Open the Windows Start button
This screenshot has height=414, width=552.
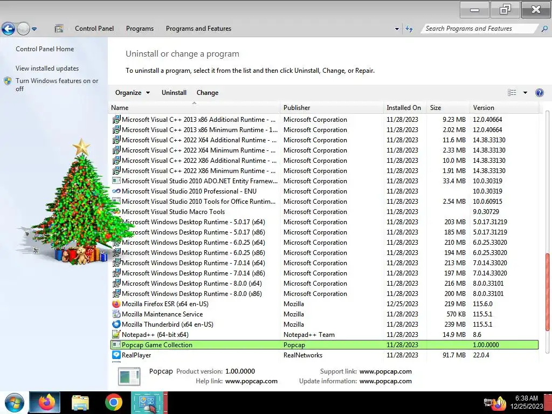pos(15,403)
